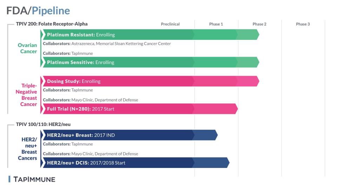Click the Ovarian Cancer category label
This screenshot has width=337, height=189.
coord(27,48)
